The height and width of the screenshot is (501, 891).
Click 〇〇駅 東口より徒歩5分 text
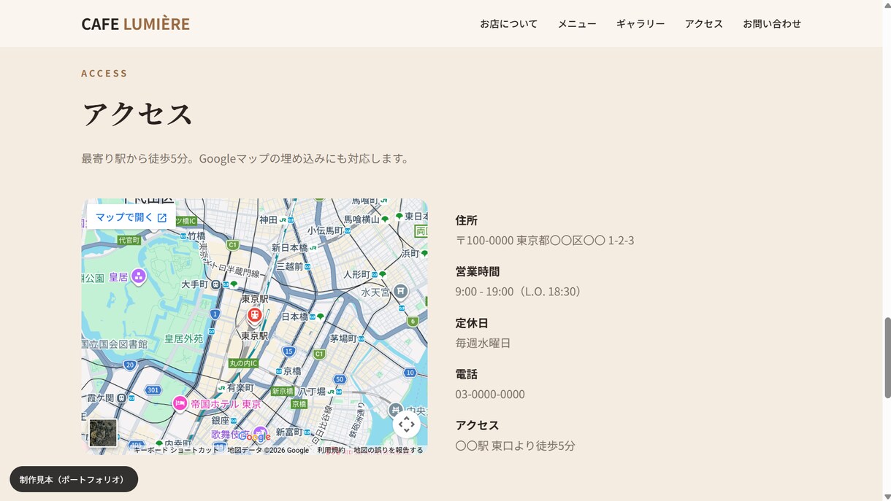(515, 446)
